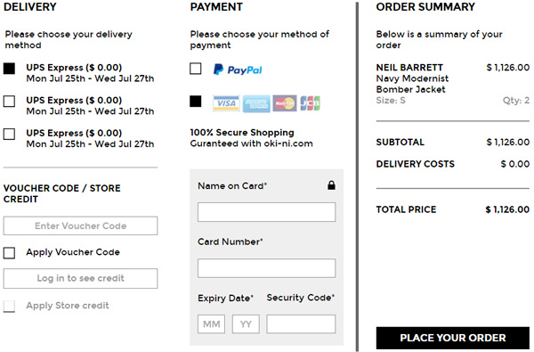
Task: Toggle the credit card payment checkbox
Action: click(x=196, y=102)
